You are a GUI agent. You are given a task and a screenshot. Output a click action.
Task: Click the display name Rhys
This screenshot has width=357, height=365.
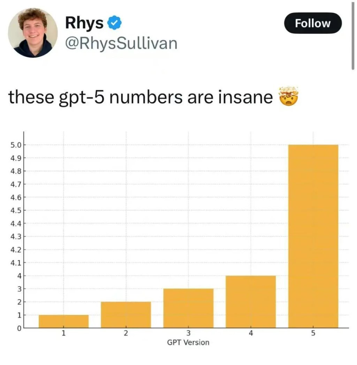click(84, 23)
